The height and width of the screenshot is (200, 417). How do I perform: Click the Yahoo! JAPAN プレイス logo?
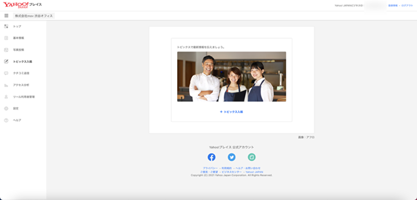[x=22, y=5]
